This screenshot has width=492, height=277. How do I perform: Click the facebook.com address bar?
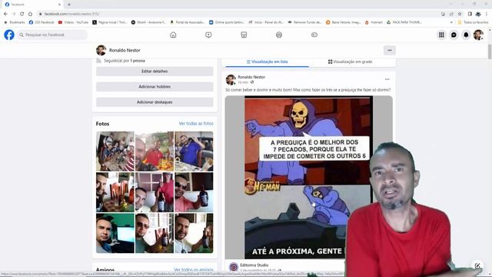point(238,14)
